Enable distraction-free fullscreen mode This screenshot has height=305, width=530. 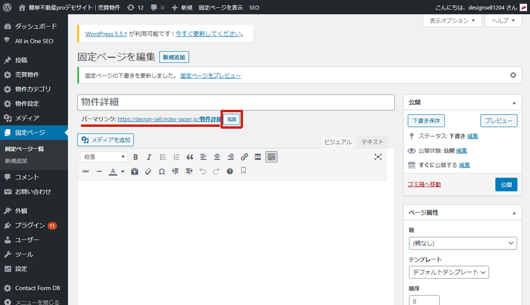378,157
